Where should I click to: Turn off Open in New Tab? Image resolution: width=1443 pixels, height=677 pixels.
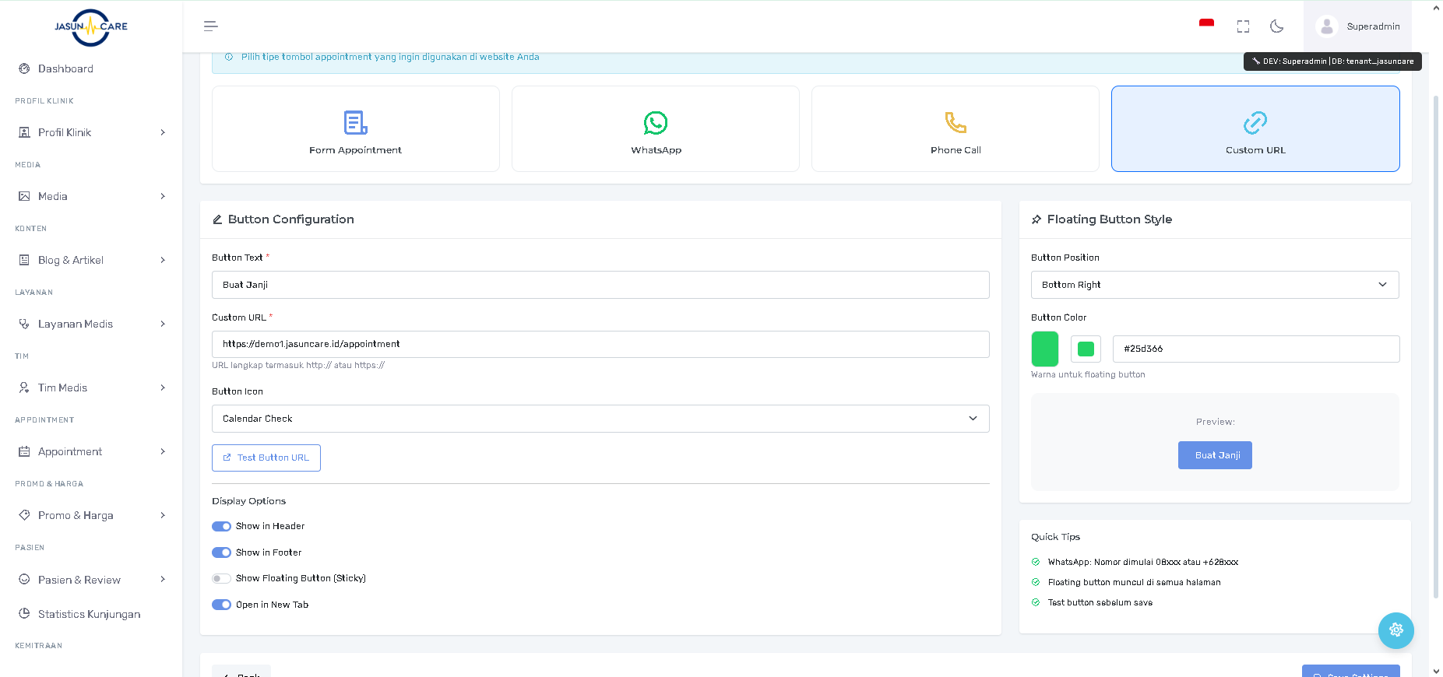tap(222, 605)
